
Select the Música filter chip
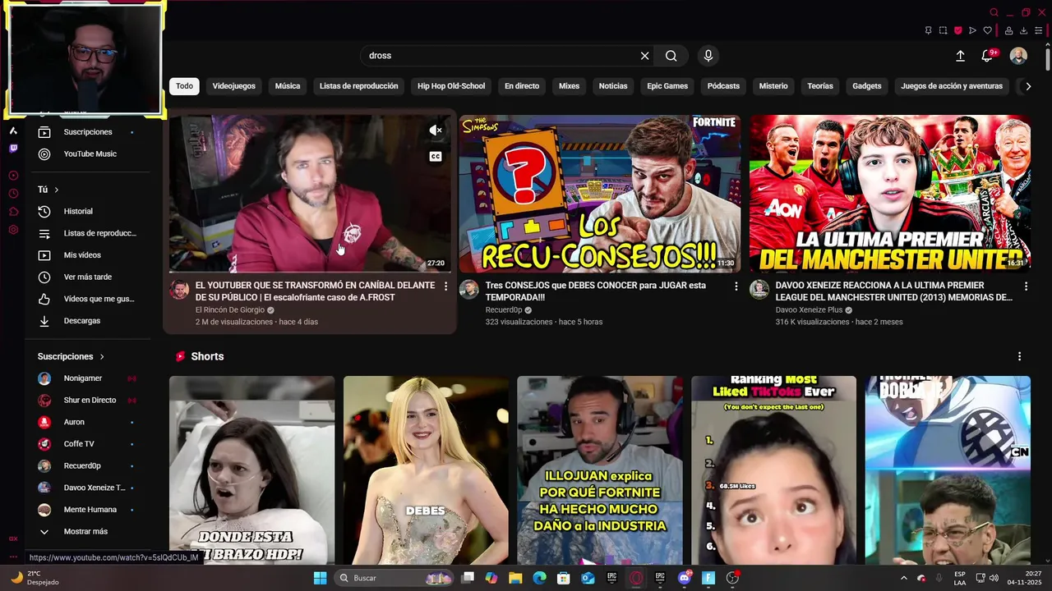click(x=288, y=86)
